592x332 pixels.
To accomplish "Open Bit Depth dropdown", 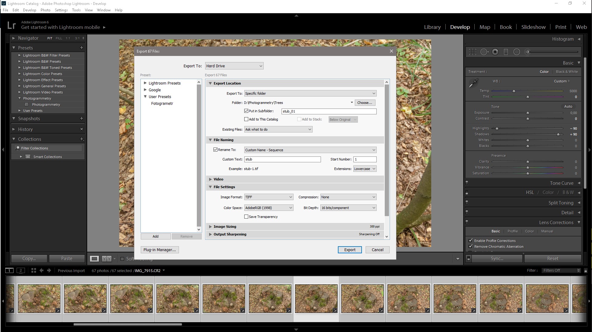I will click(348, 208).
